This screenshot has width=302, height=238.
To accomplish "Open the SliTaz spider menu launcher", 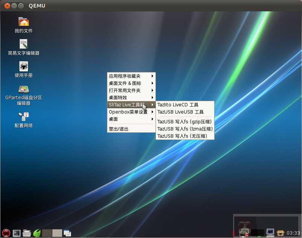I will pos(6,233).
